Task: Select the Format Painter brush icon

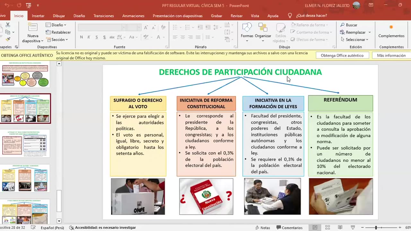Action: pyautogui.click(x=8, y=39)
